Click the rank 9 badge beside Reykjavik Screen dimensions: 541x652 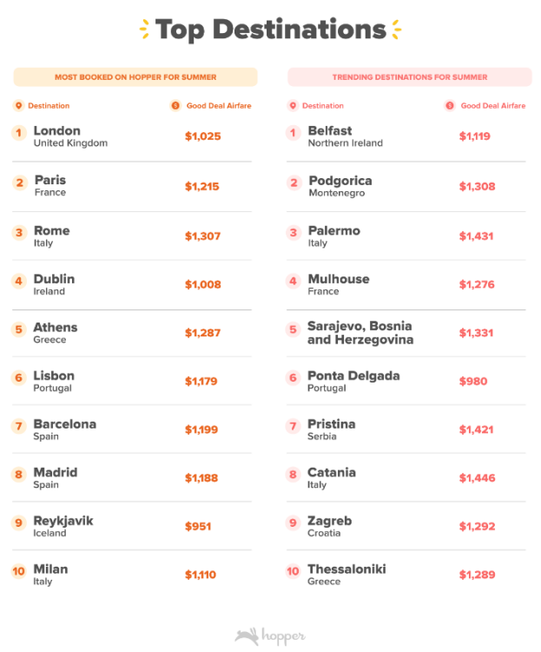click(x=18, y=522)
